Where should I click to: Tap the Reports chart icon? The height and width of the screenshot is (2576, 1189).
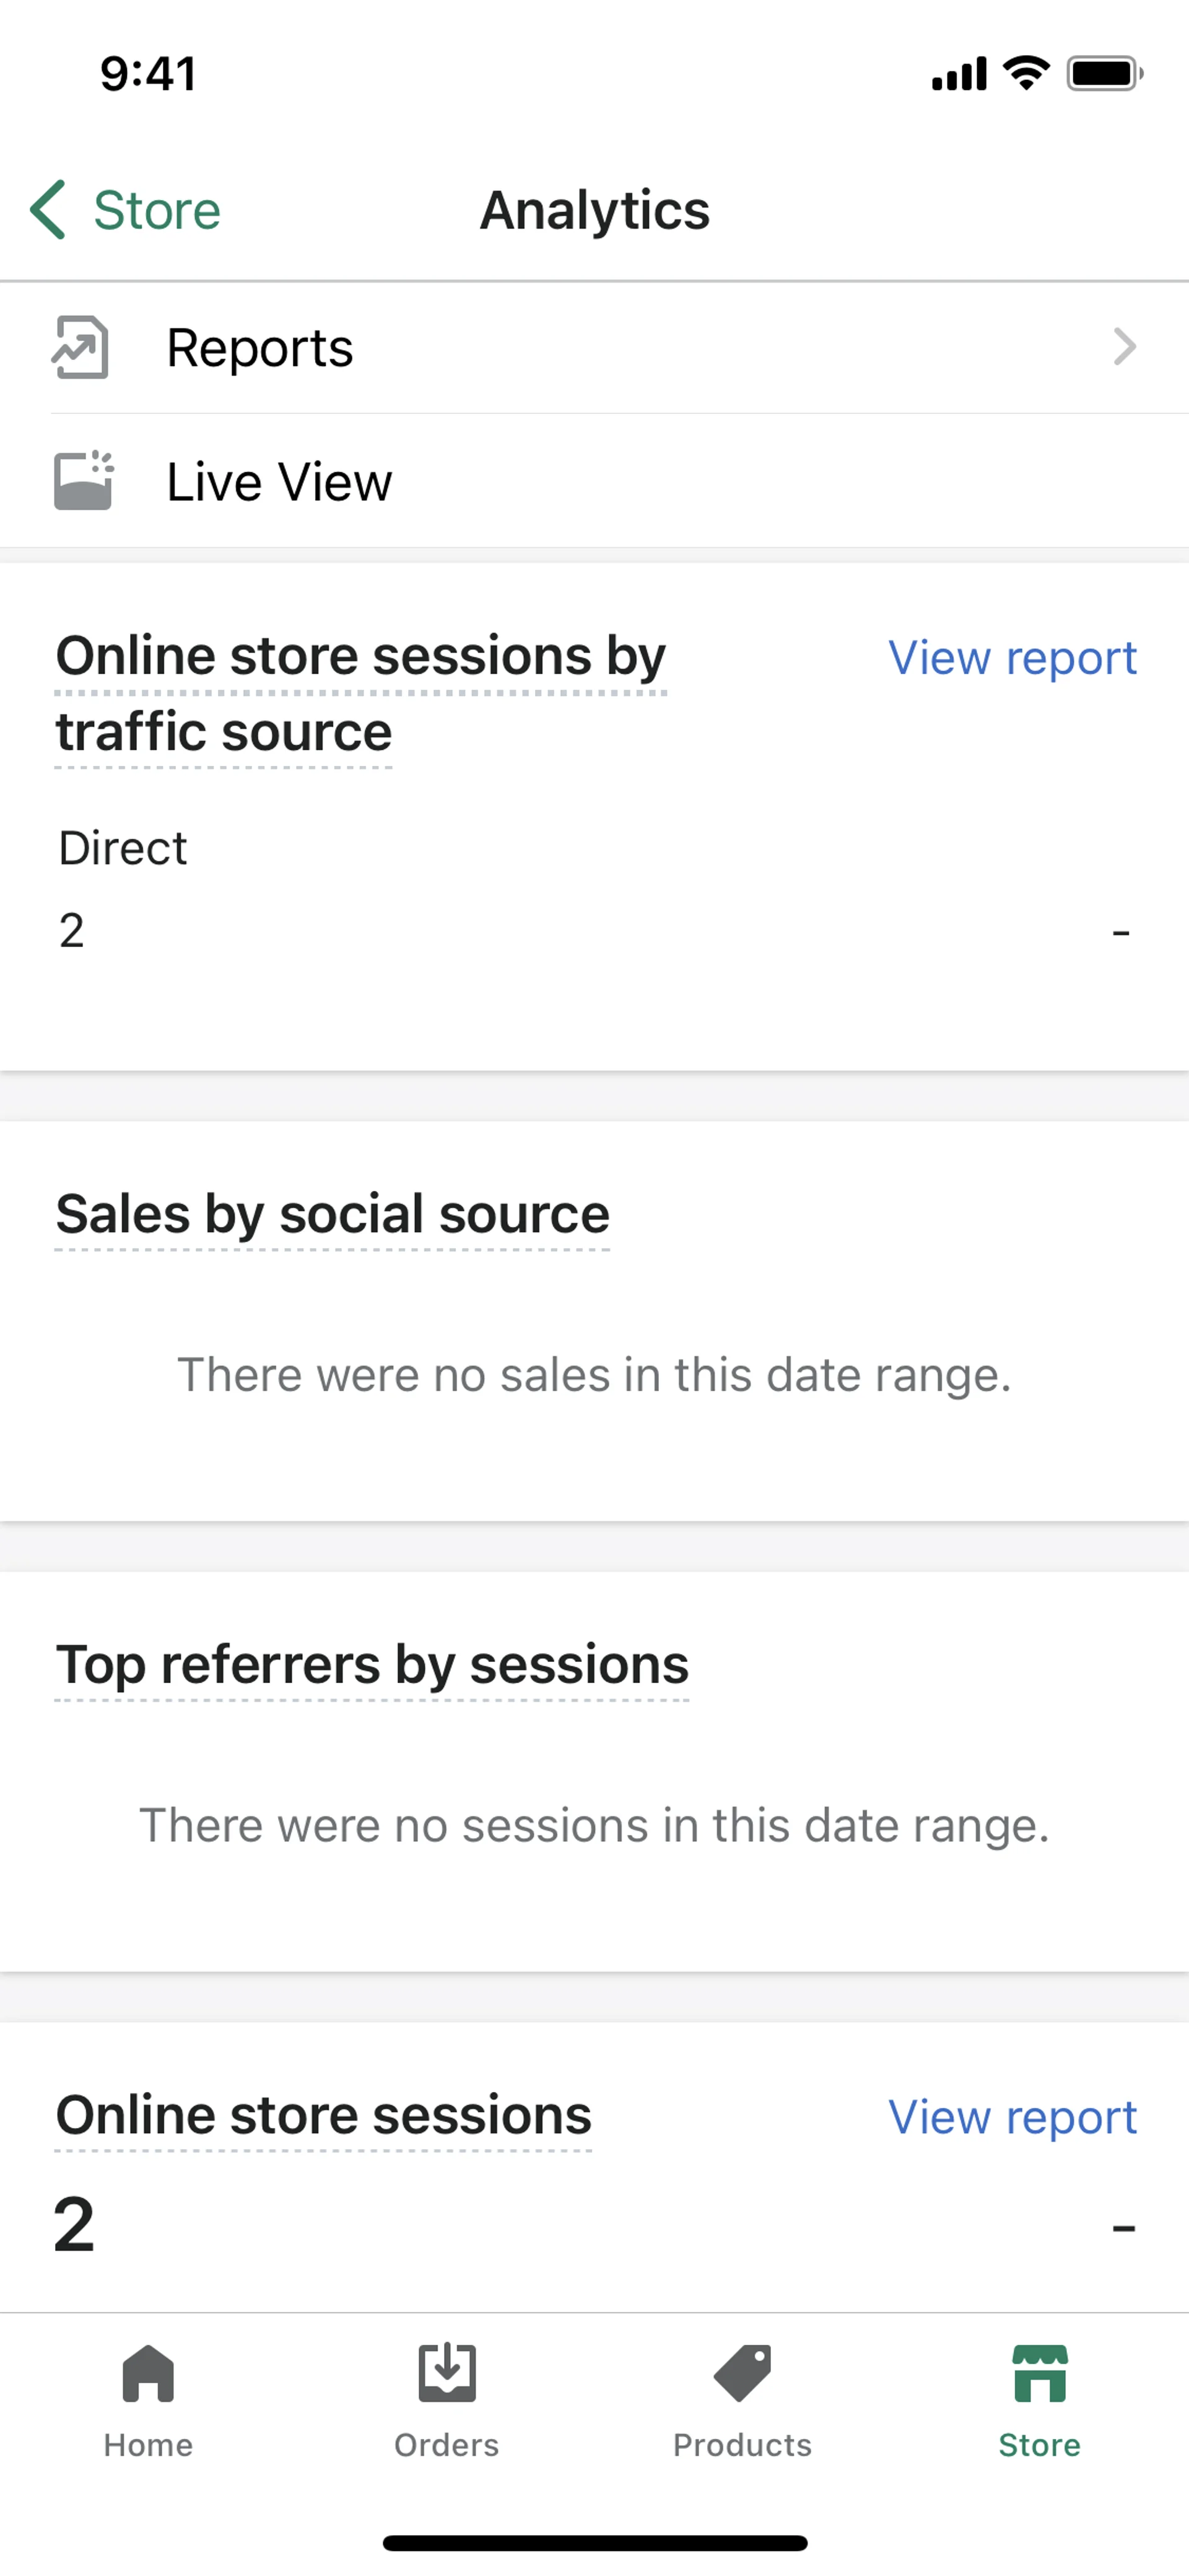pyautogui.click(x=80, y=347)
